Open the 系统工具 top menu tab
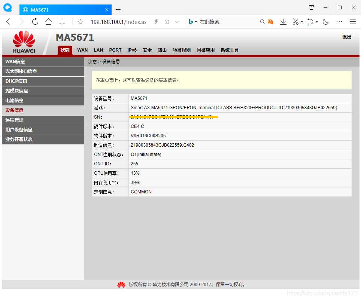This screenshot has width=361, height=300. pyautogui.click(x=230, y=50)
